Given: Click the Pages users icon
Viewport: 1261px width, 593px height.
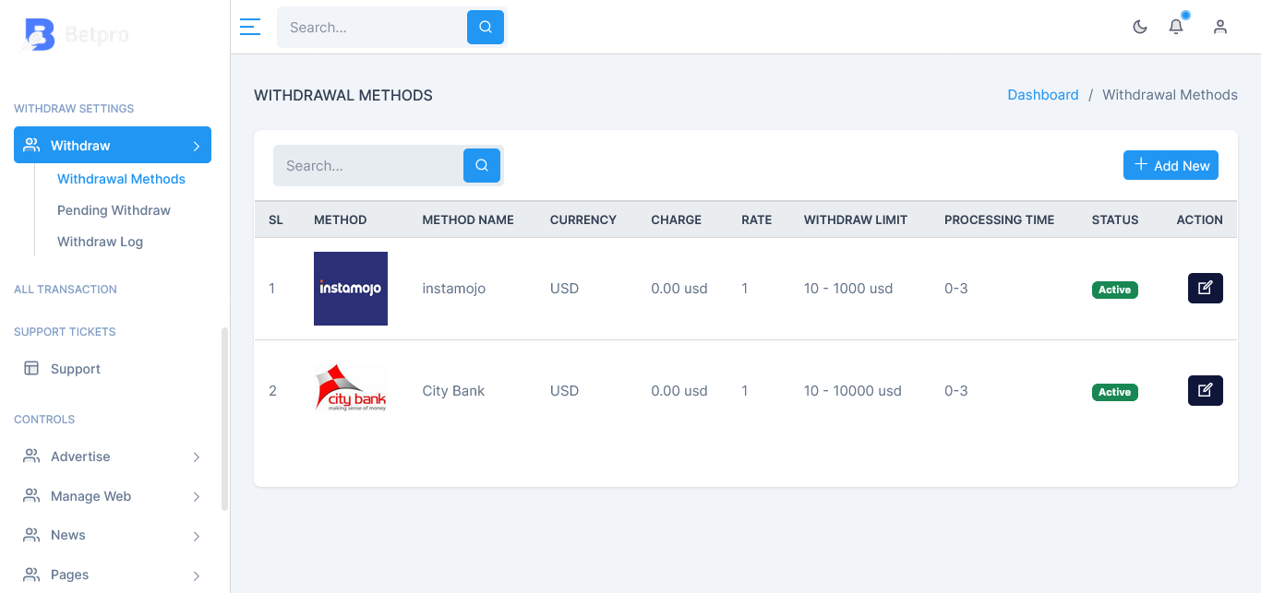Looking at the screenshot, I should click(x=31, y=574).
